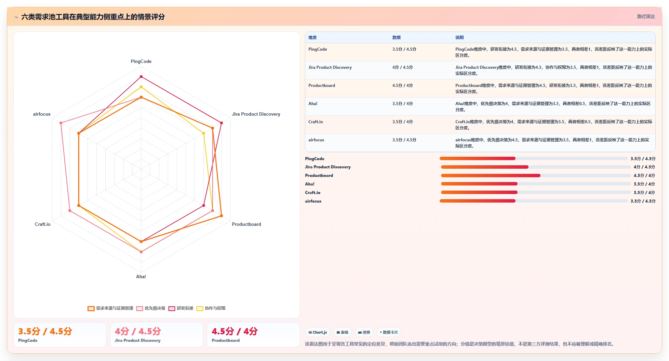Click the Productboard axis label on the radar

pyautogui.click(x=246, y=224)
